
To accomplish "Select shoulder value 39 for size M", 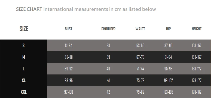I will pos(108,57).
